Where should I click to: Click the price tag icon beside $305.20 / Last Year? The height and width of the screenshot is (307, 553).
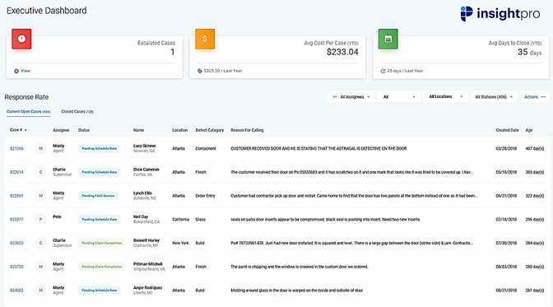tap(200, 71)
